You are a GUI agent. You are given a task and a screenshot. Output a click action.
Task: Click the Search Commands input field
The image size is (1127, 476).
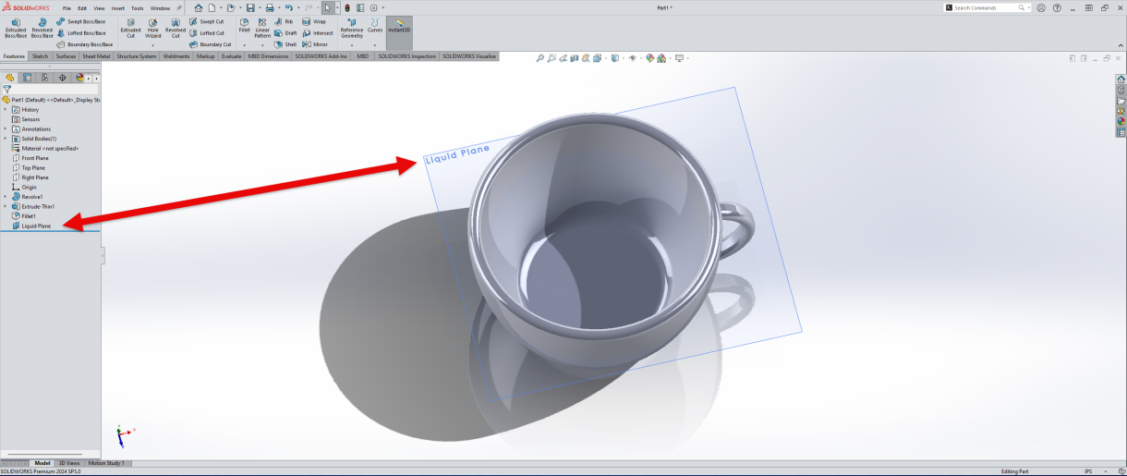pyautogui.click(x=987, y=7)
